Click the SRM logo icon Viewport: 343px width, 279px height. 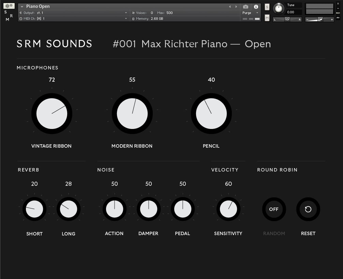(9, 16)
